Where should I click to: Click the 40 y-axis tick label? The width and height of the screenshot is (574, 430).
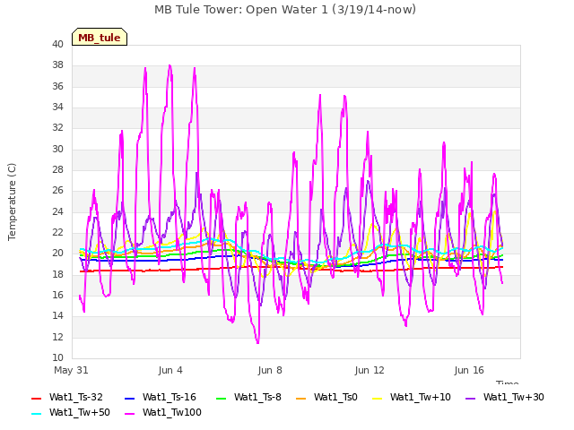[x=57, y=45]
